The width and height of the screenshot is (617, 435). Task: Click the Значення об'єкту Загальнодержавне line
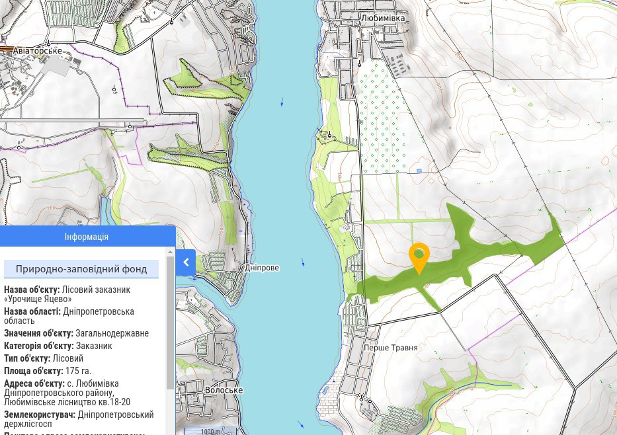pyautogui.click(x=76, y=333)
